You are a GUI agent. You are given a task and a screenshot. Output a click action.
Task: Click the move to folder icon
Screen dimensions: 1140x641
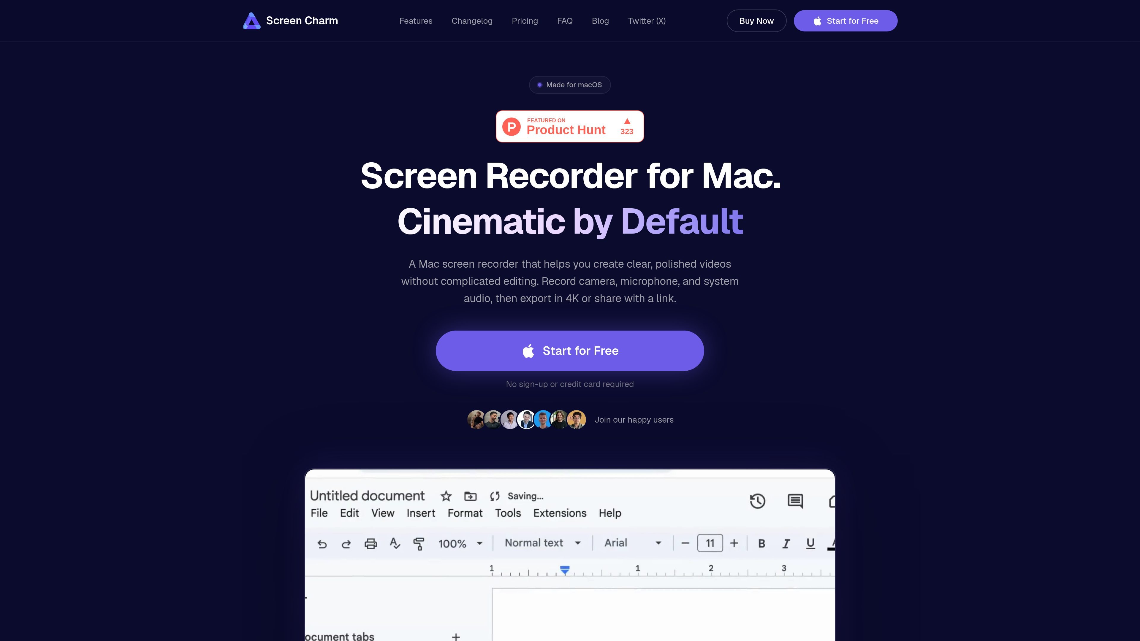[470, 496]
